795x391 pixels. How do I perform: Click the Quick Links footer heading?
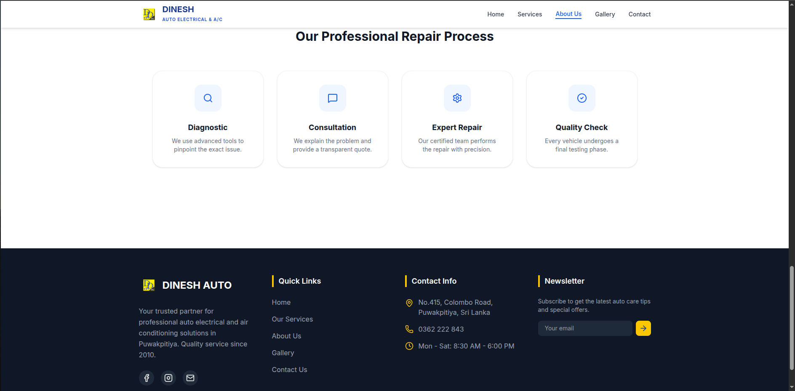(299, 281)
